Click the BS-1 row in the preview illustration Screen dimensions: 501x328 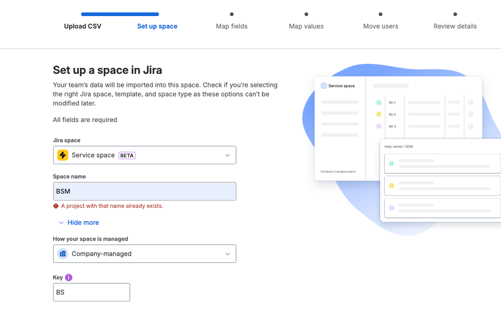pyautogui.click(x=425, y=102)
